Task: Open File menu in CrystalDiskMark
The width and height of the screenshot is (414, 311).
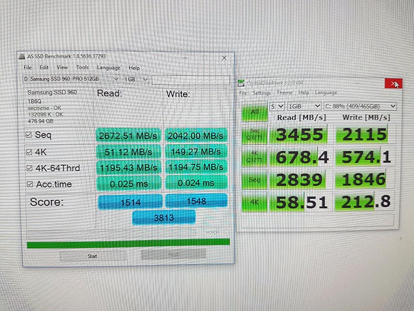Action: coord(243,93)
